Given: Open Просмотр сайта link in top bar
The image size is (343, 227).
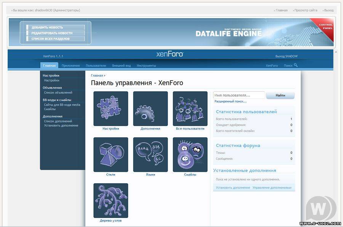Looking at the screenshot, I should click(x=305, y=10).
